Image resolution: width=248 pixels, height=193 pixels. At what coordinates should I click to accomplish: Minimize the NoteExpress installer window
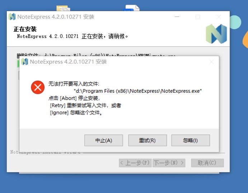(x=177, y=17)
